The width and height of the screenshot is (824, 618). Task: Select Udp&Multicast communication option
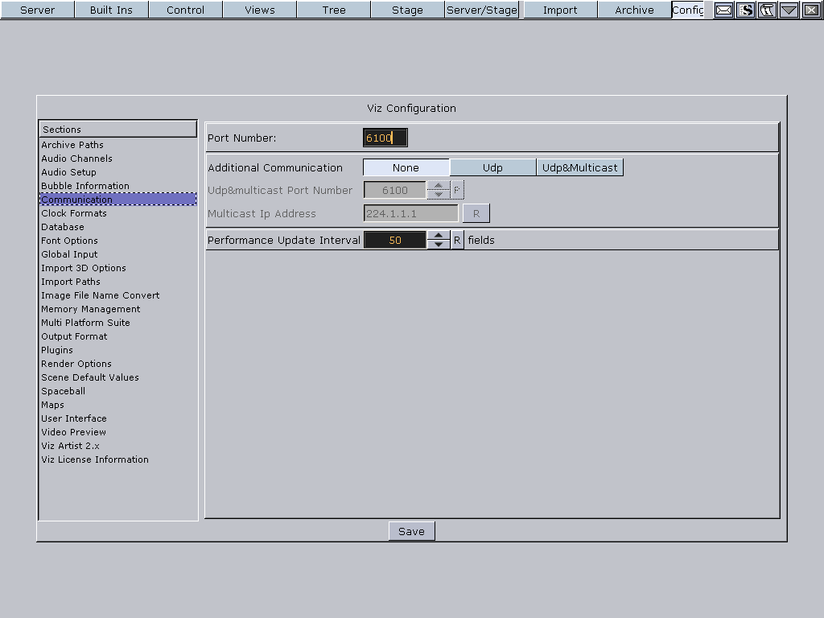point(579,167)
